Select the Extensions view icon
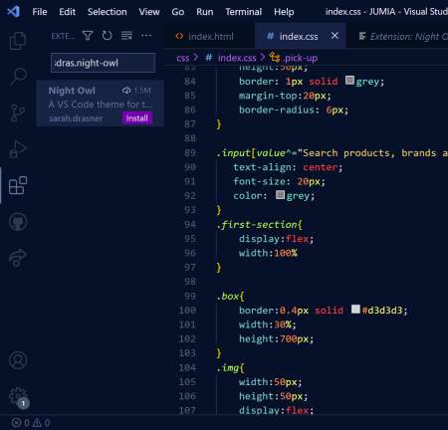Screen dimensions: 448x430 (x=18, y=185)
